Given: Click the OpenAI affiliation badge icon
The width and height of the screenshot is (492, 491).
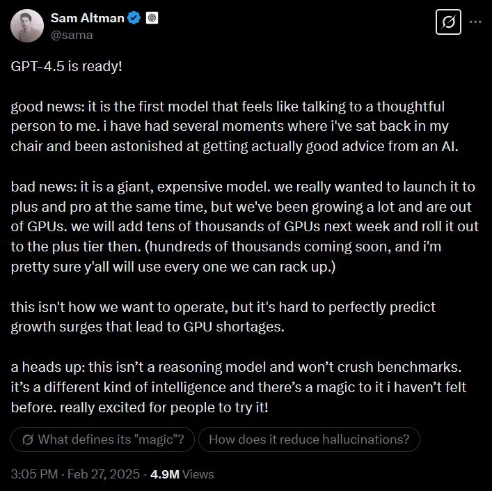Looking at the screenshot, I should pos(152,18).
